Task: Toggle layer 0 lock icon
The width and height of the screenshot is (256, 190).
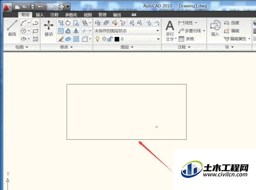Action: point(110,39)
